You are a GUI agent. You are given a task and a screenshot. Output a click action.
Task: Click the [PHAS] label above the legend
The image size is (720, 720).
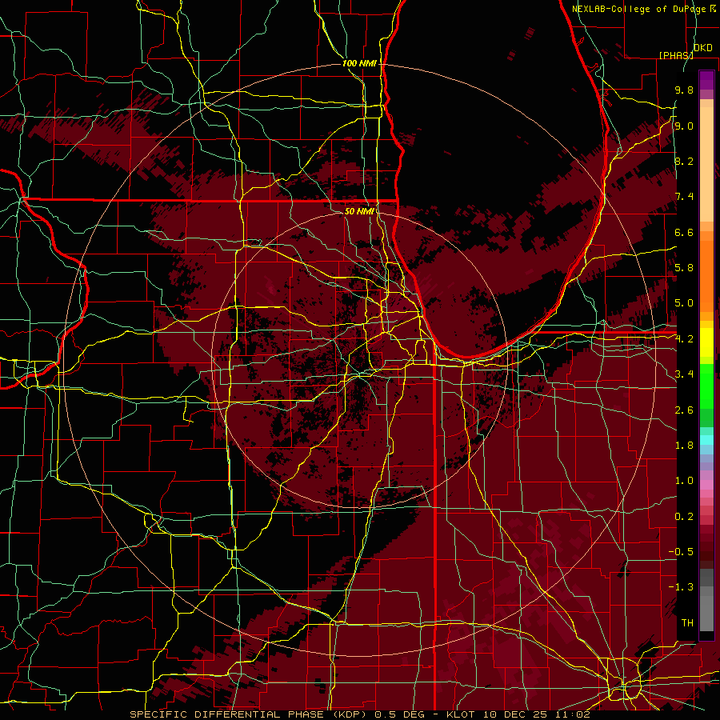point(676,55)
